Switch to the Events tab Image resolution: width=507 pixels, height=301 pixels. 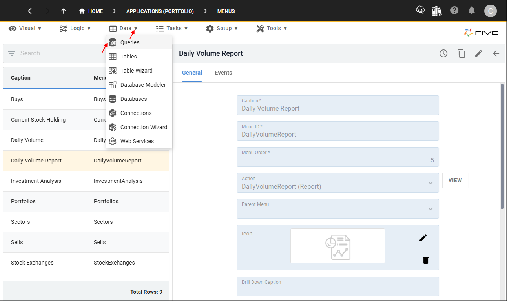tap(223, 73)
